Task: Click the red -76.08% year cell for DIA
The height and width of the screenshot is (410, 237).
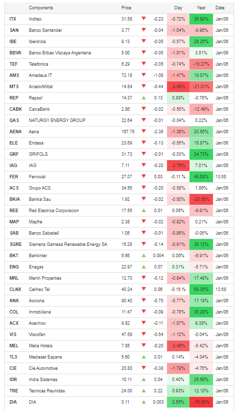Action: click(201, 402)
